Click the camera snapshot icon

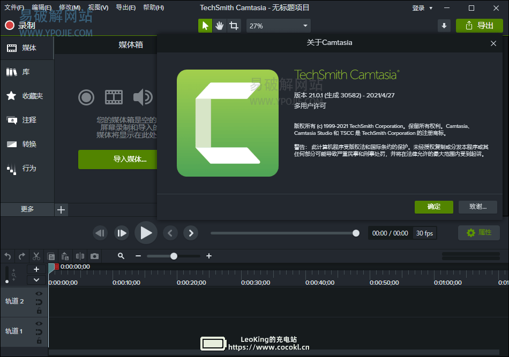[x=94, y=256]
